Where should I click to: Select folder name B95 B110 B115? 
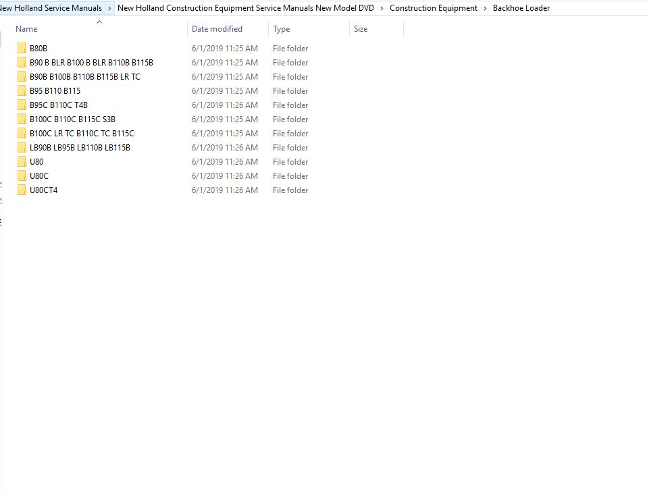(55, 90)
